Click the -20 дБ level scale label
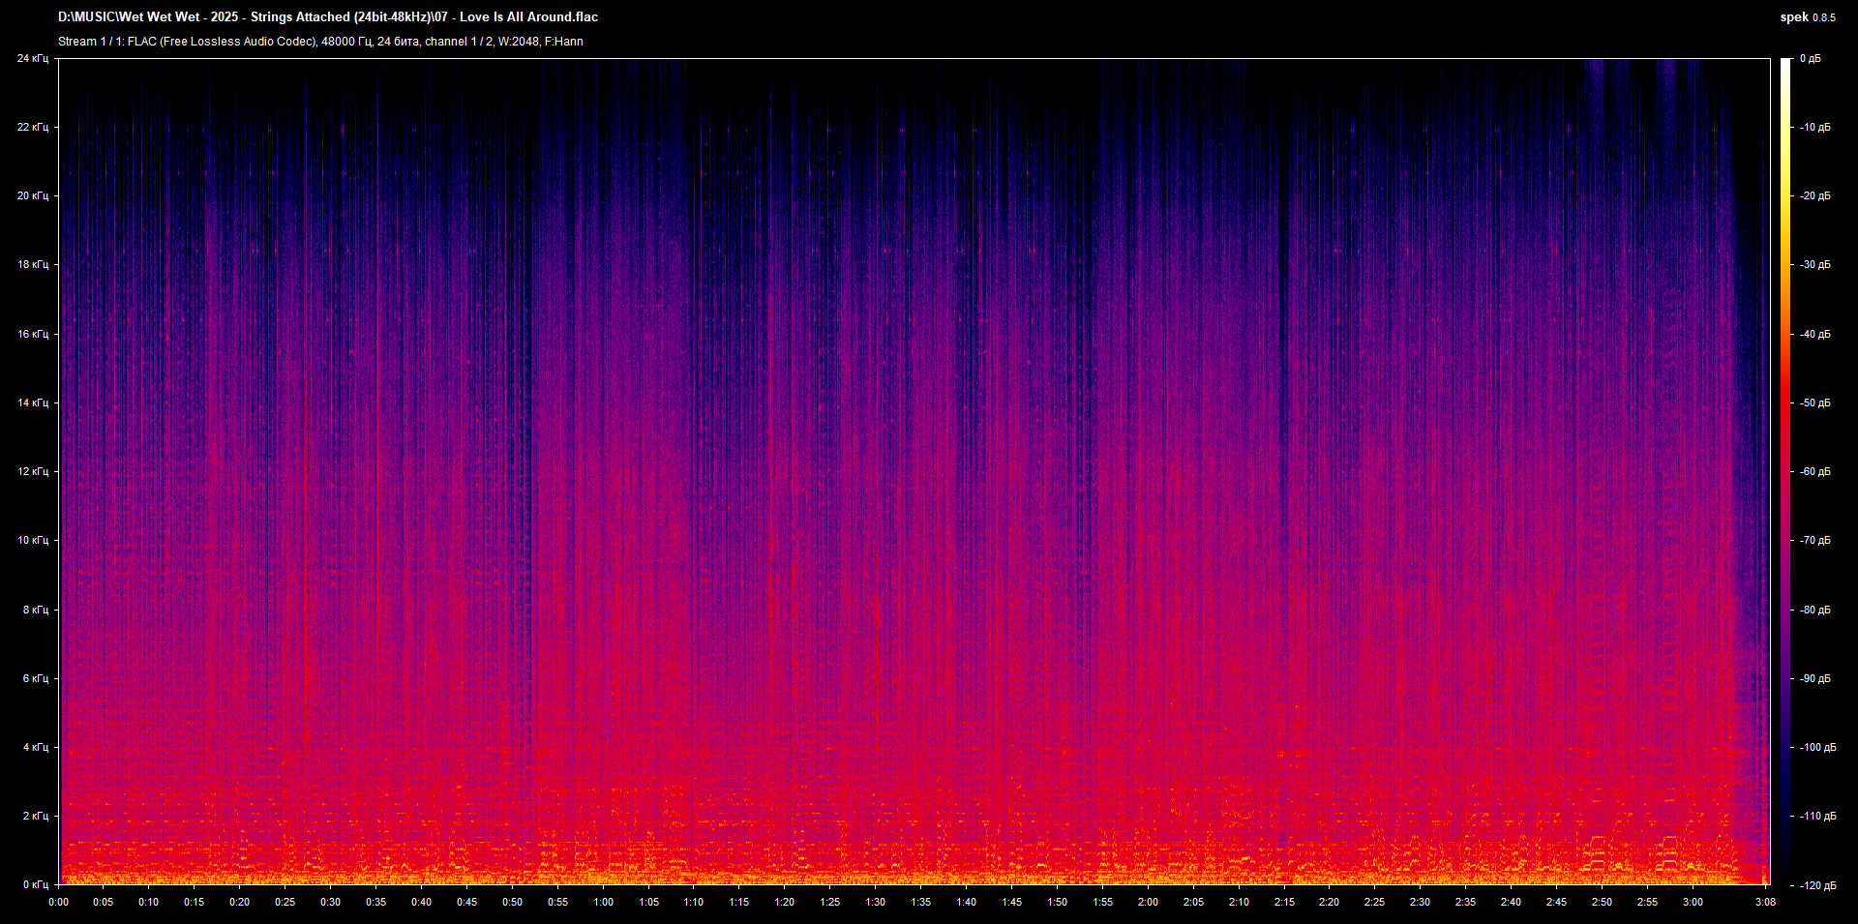 [x=1814, y=196]
